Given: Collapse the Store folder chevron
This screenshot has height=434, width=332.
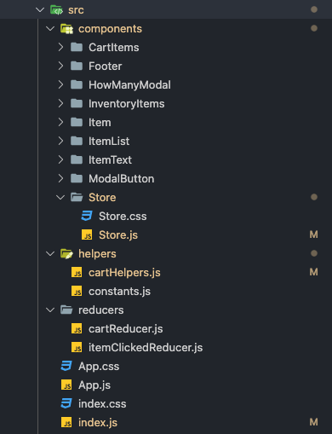Looking at the screenshot, I should pos(60,197).
